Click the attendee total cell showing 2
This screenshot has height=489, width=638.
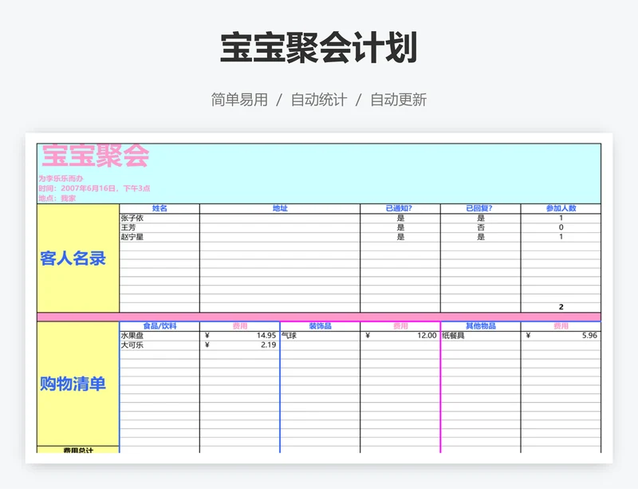pos(561,307)
